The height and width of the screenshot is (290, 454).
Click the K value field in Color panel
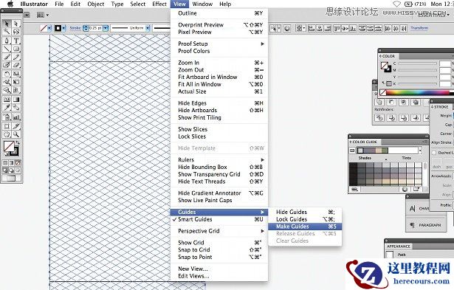click(445, 84)
